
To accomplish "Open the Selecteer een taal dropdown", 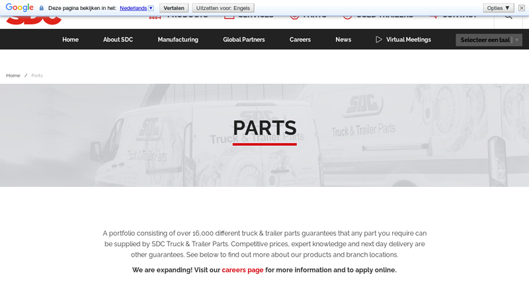I will [489, 40].
